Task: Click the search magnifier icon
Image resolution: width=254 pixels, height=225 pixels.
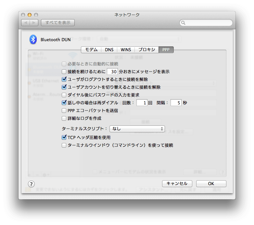Action: click(x=184, y=23)
